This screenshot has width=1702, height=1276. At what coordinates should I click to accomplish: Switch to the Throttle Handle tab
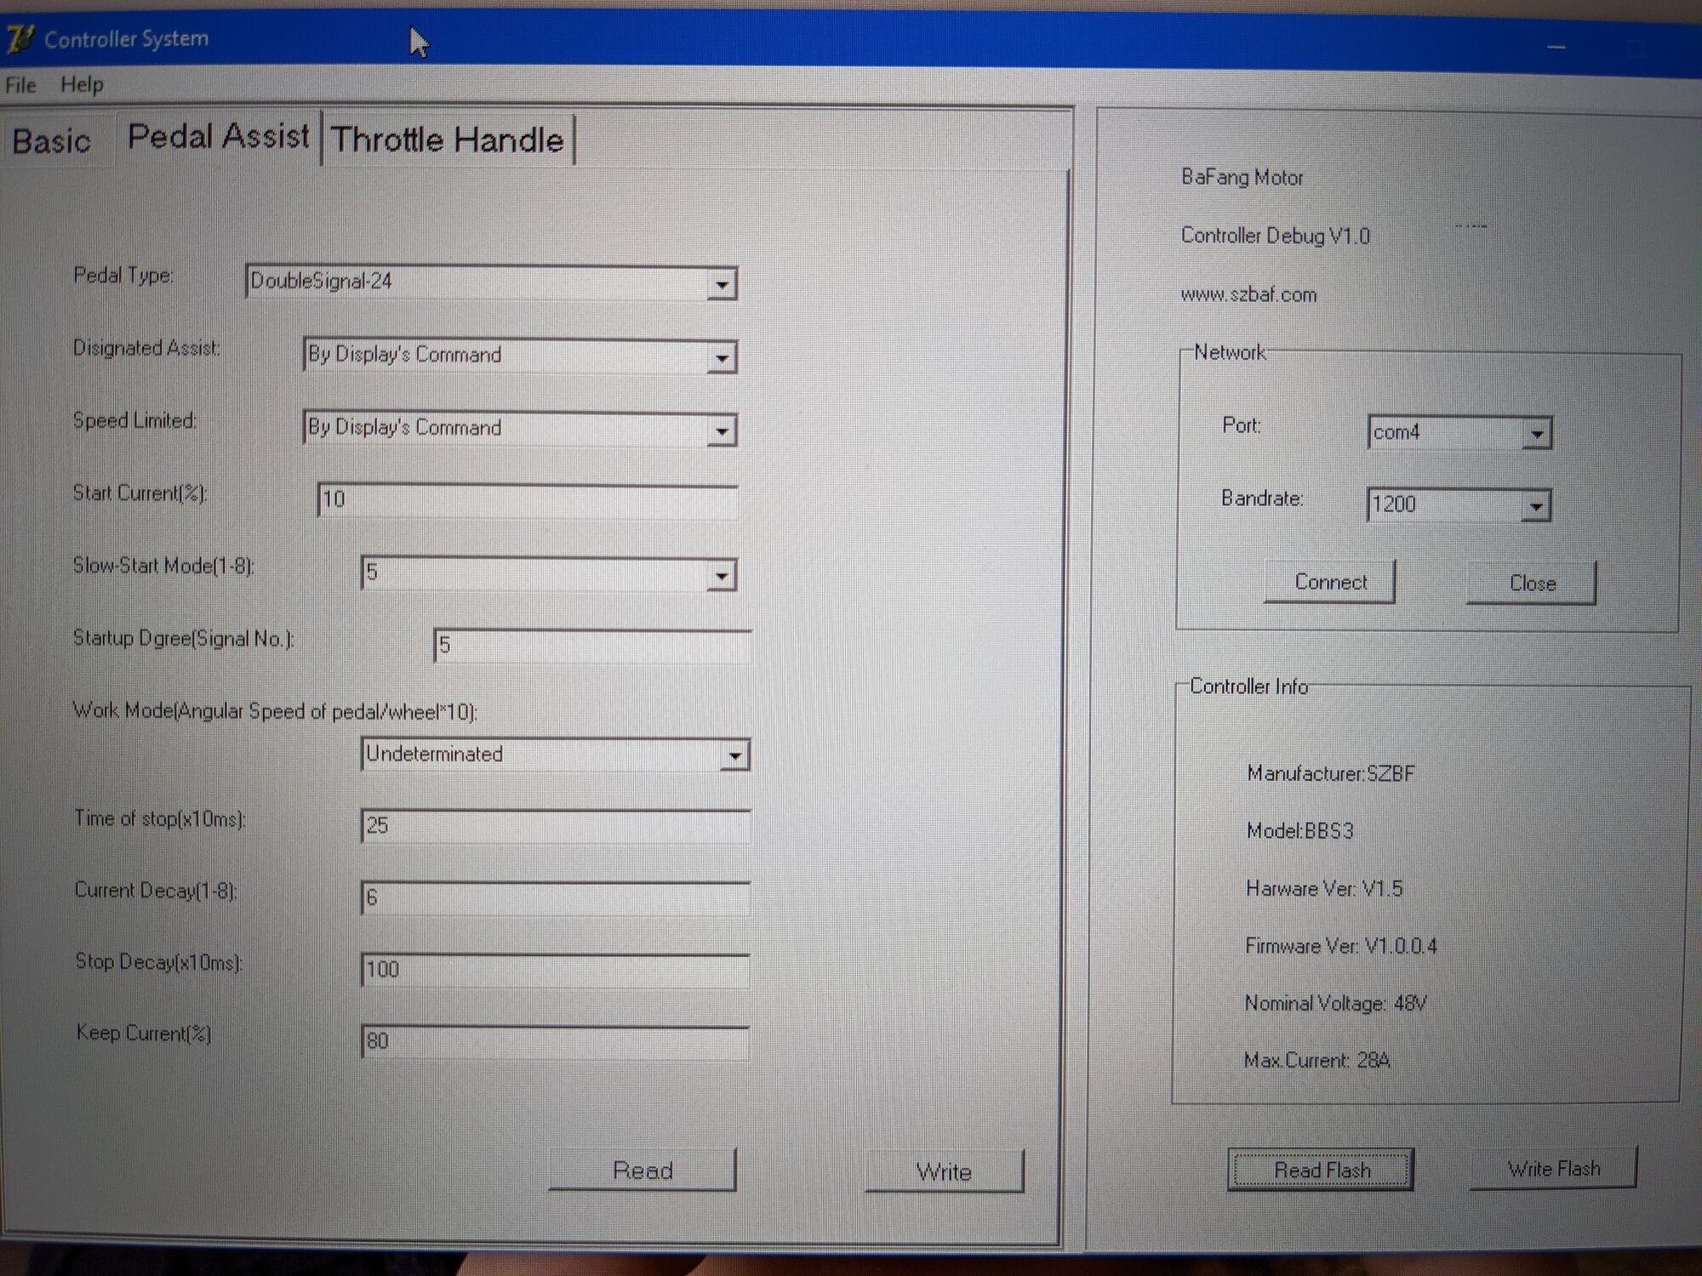pyautogui.click(x=448, y=140)
